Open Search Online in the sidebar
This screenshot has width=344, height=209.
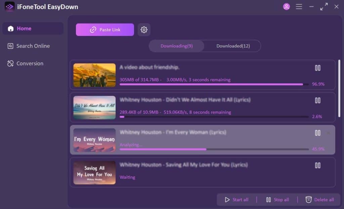(x=33, y=46)
